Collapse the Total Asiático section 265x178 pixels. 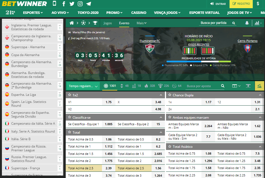tap(260, 146)
